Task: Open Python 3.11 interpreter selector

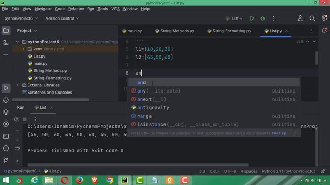Action: click(x=288, y=171)
